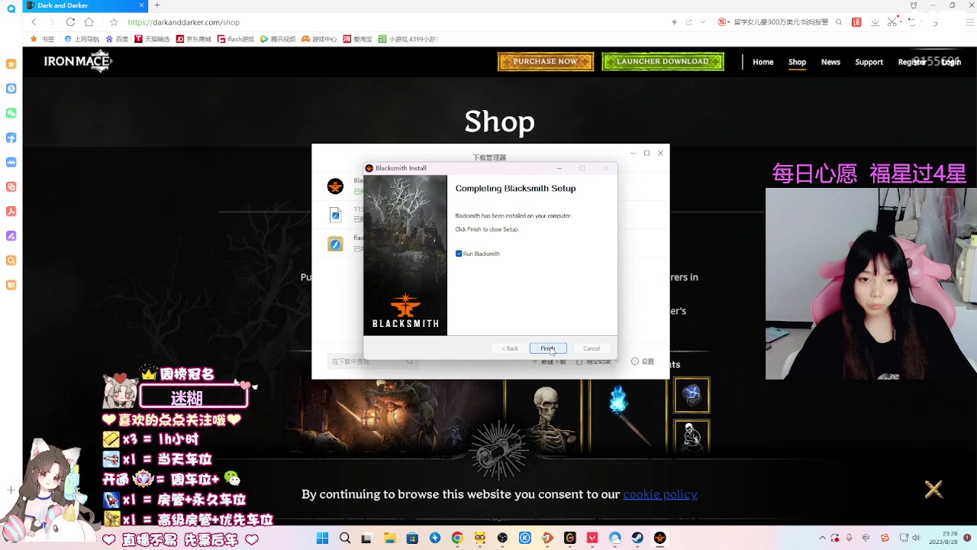Click the Back button in Blacksmith setup

(510, 348)
